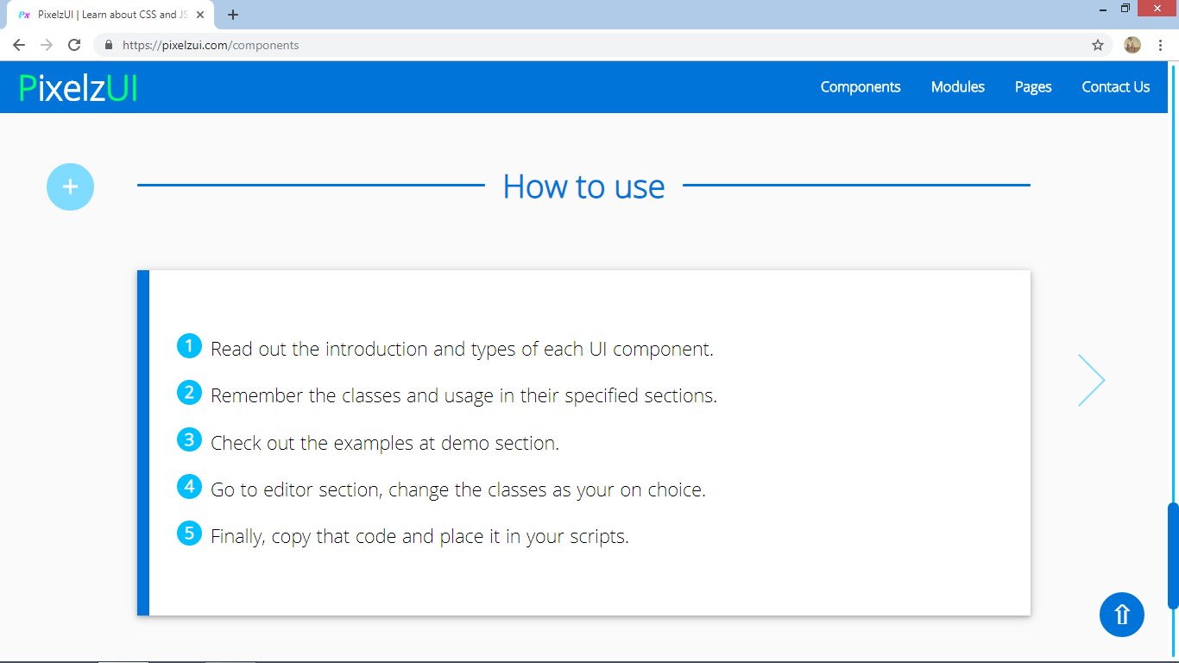Click step 4 text about editor section
Screen dimensions: 1179x663
pyautogui.click(x=458, y=489)
